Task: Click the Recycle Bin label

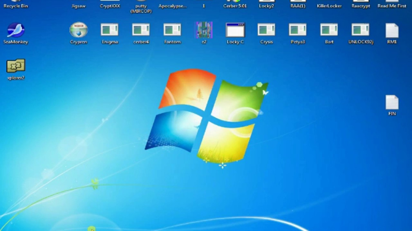Action: (15, 6)
